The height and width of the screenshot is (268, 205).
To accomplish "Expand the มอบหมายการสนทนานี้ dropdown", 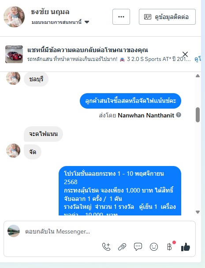I will (87, 22).
